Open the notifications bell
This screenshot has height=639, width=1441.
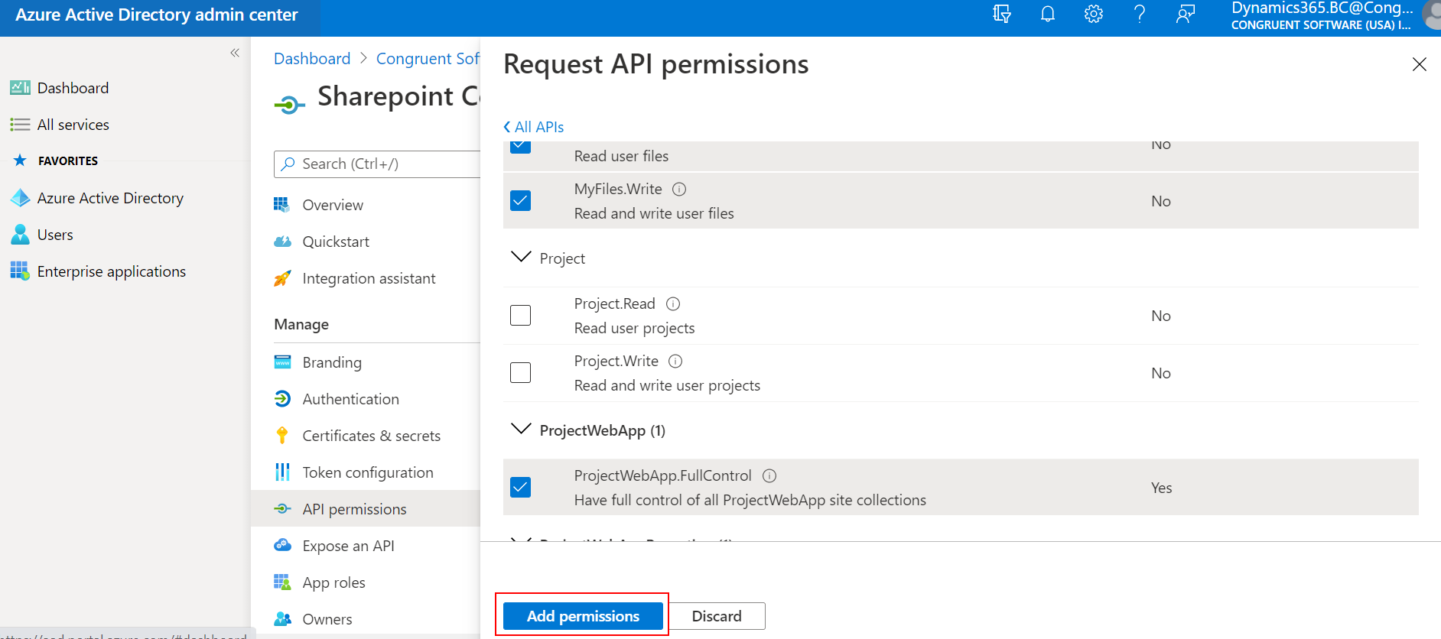click(x=1048, y=14)
